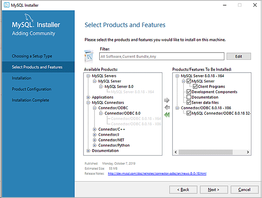
Task: Expand the Applications tree node
Action: (x=88, y=97)
